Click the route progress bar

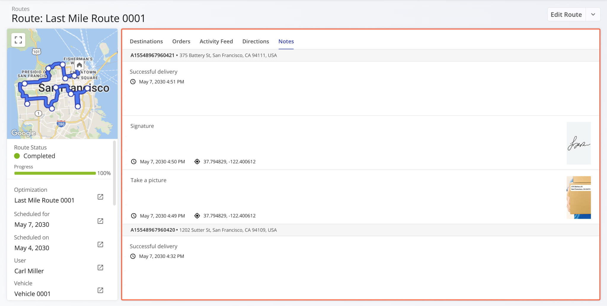pyautogui.click(x=55, y=173)
